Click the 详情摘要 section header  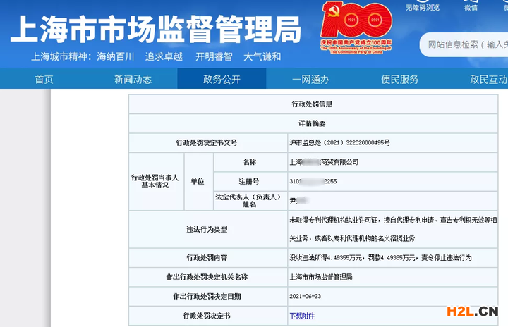tap(312, 123)
